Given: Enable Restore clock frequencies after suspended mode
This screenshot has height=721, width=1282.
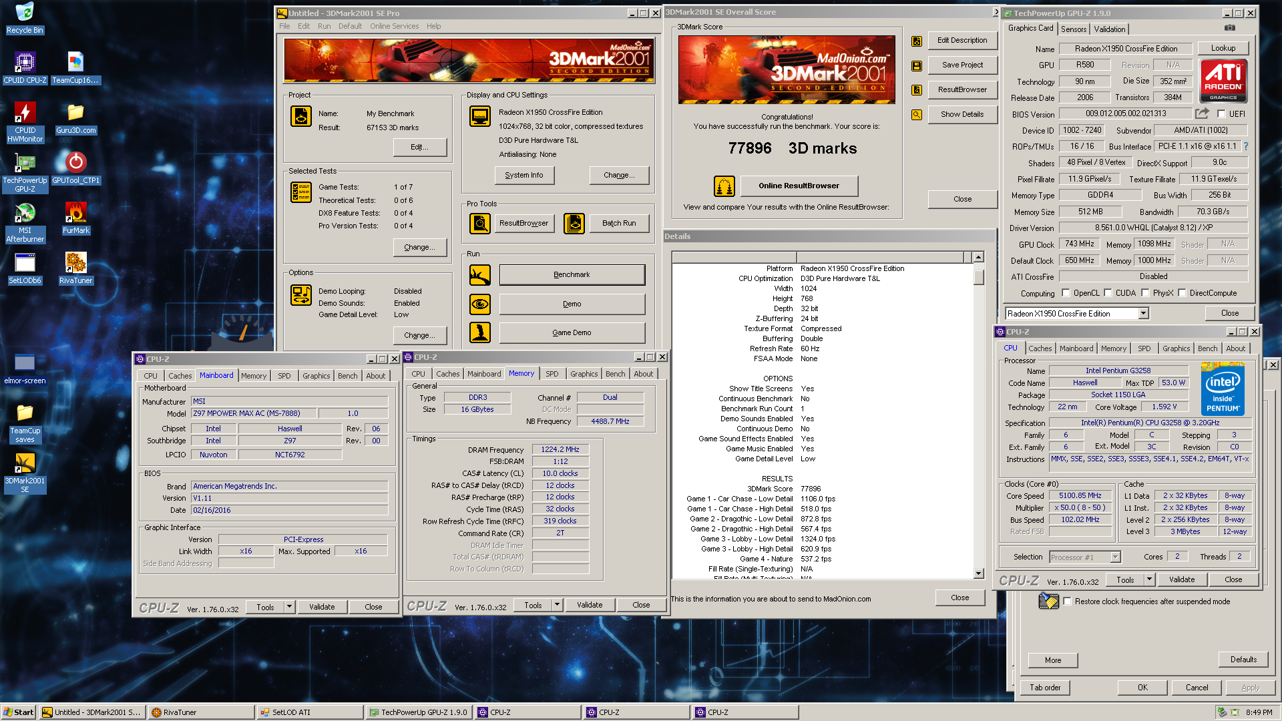Looking at the screenshot, I should pyautogui.click(x=1067, y=602).
